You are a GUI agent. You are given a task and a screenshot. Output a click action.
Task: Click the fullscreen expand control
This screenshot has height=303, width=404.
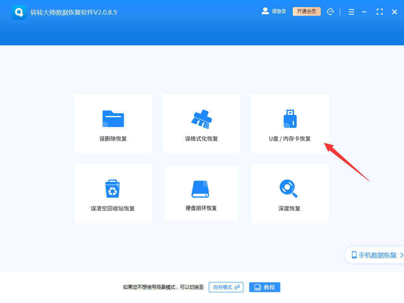(380, 11)
